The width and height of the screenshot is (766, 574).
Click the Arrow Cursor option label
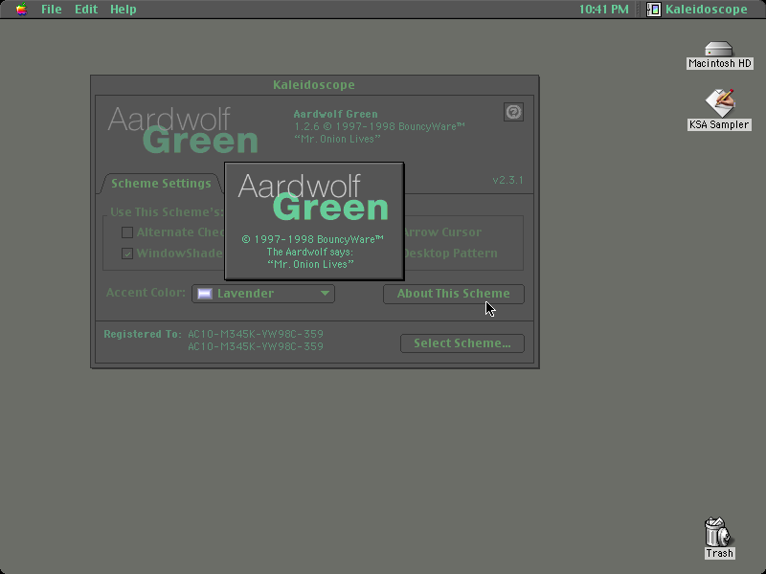(442, 232)
